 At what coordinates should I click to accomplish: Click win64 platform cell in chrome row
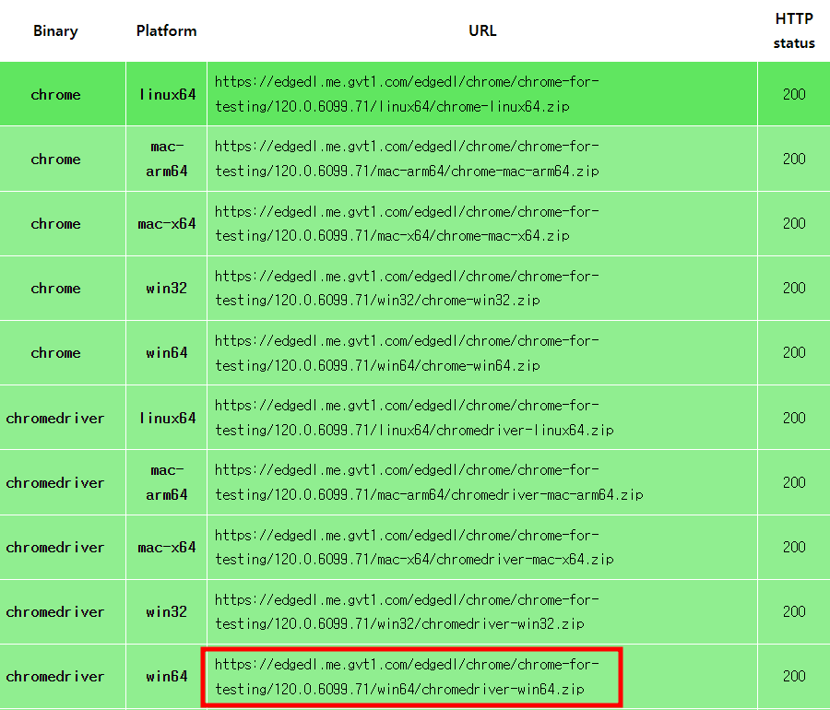pos(167,352)
